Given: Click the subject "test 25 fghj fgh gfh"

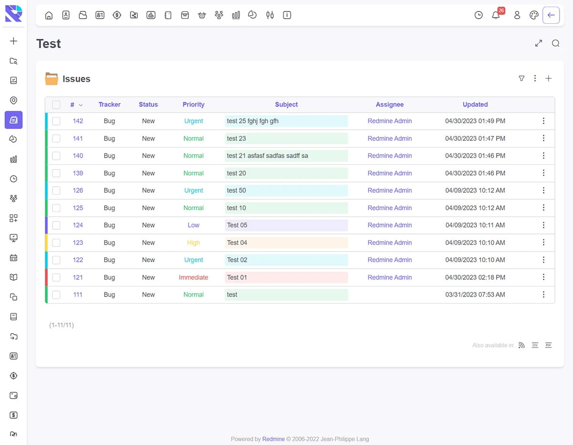Looking at the screenshot, I should [253, 121].
